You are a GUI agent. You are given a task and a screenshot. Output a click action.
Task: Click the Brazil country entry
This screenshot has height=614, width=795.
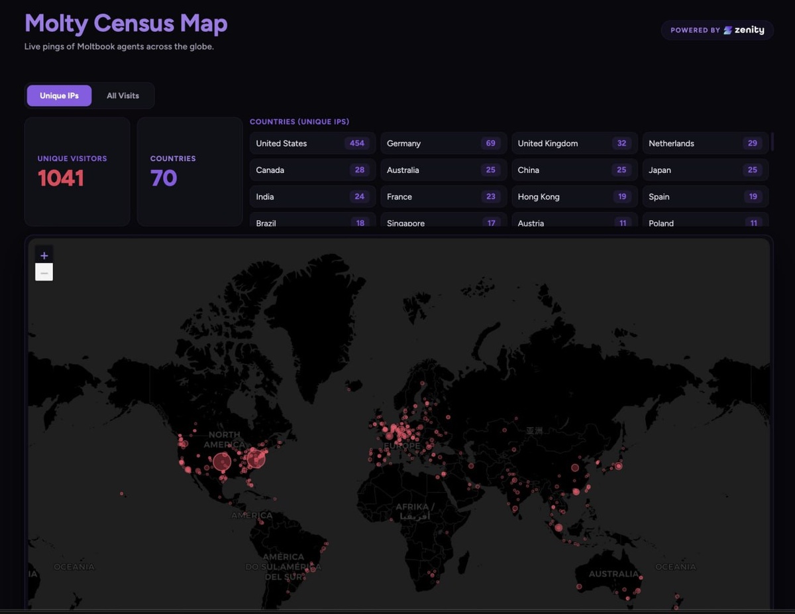pyautogui.click(x=313, y=220)
